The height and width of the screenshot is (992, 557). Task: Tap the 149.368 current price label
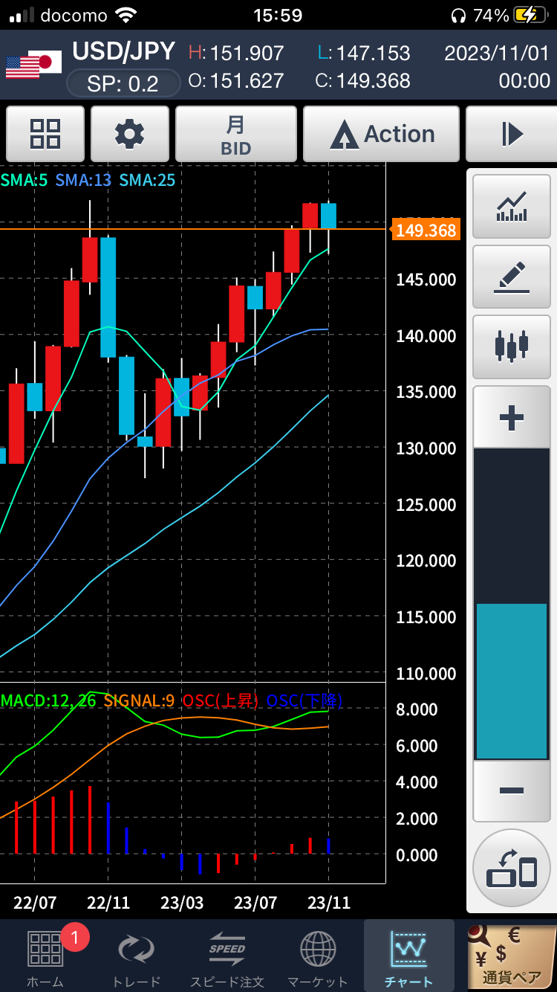tap(426, 231)
